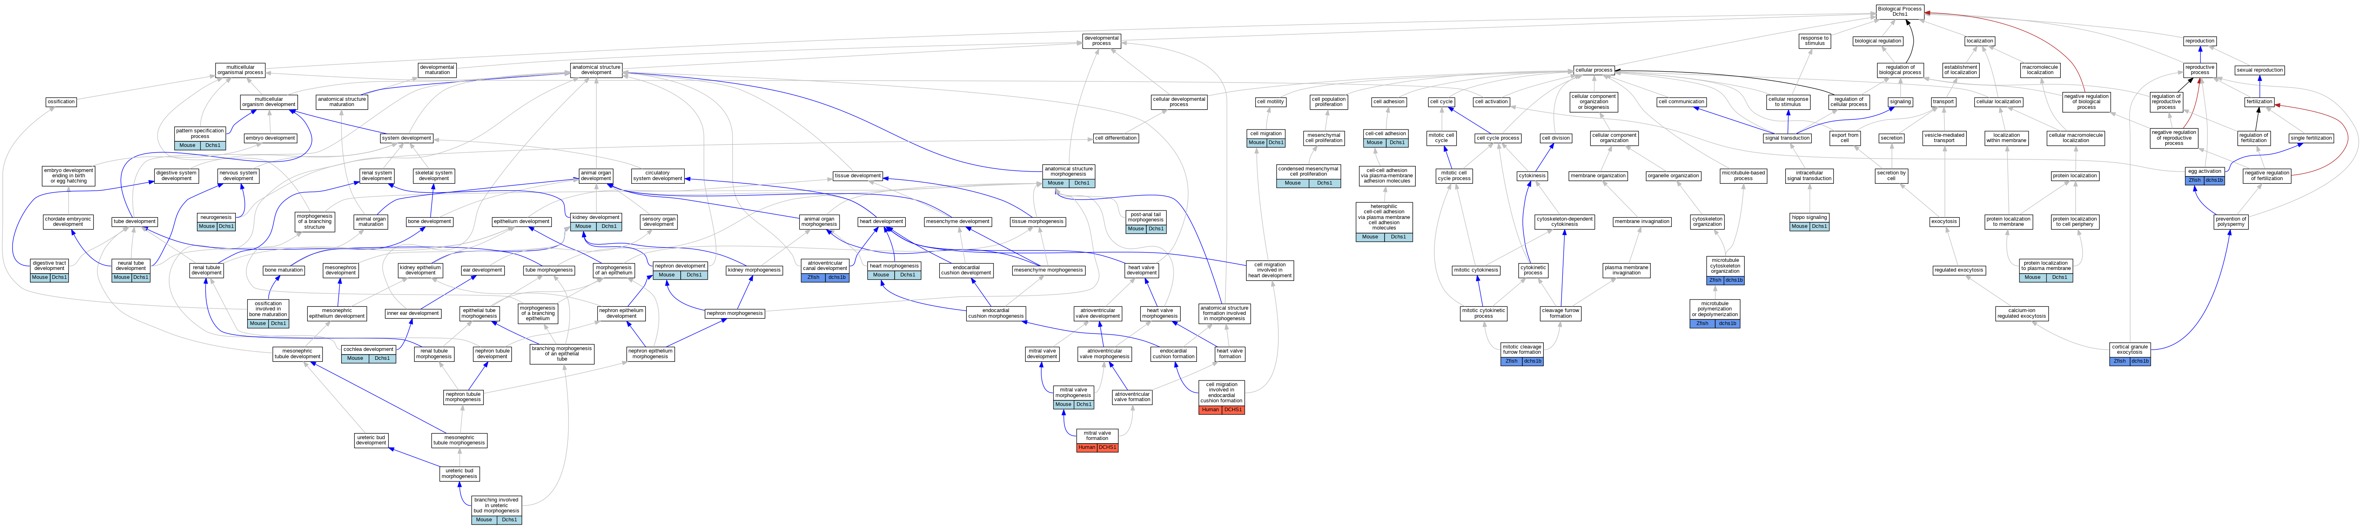Click the 'cochlea development' node
Viewport: 2361px width, 529px height.
click(368, 353)
